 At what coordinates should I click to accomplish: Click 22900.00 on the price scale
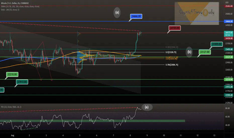[229, 62]
